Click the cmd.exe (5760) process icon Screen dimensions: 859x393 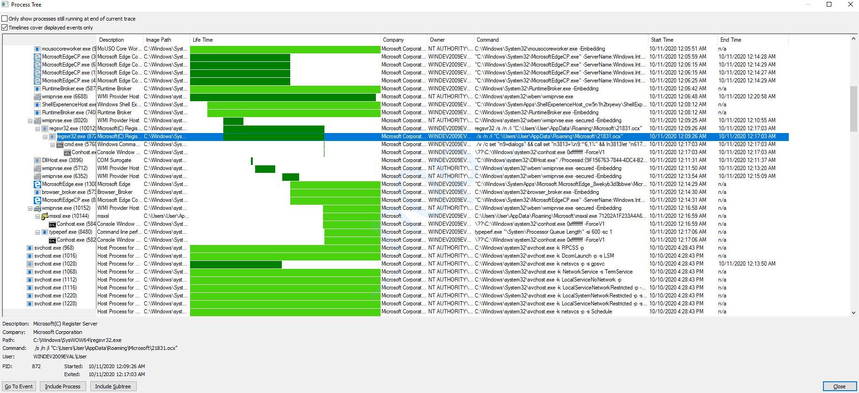60,145
